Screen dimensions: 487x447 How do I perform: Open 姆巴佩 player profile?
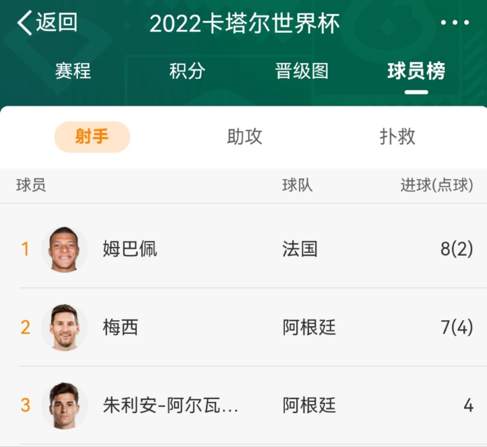pos(130,249)
